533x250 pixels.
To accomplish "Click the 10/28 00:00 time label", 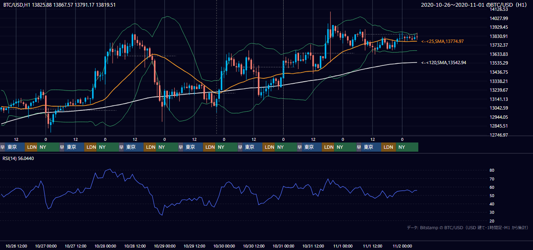I will coord(105,246).
